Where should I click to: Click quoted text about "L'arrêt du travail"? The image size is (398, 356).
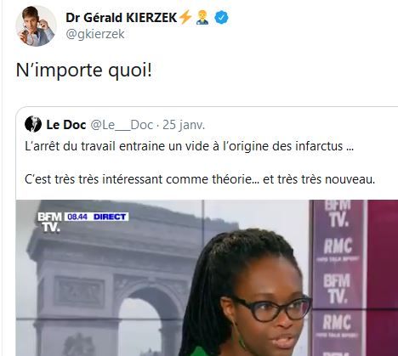pos(189,146)
